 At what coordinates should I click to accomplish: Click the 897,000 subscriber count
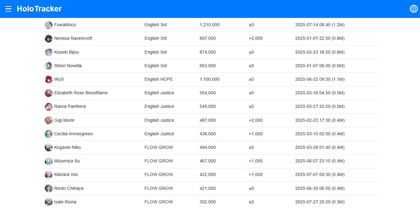click(208, 38)
